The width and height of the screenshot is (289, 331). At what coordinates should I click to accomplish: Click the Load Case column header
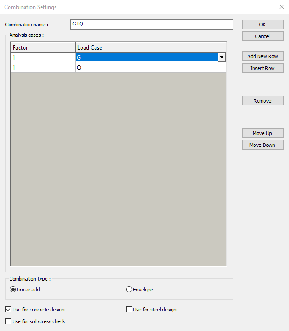click(150, 48)
